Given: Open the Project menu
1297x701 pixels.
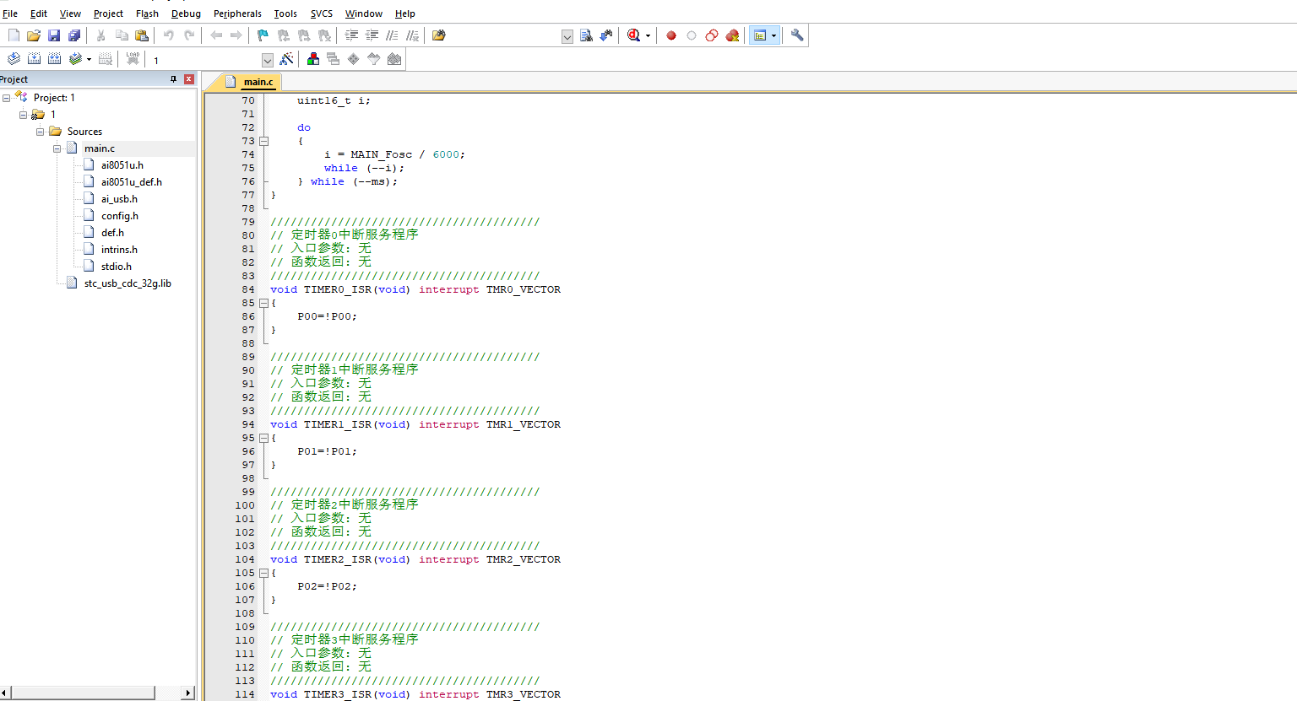Looking at the screenshot, I should 108,13.
